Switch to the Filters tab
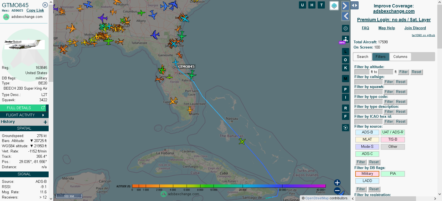Image resolution: width=442 pixels, height=201 pixels. [381, 57]
